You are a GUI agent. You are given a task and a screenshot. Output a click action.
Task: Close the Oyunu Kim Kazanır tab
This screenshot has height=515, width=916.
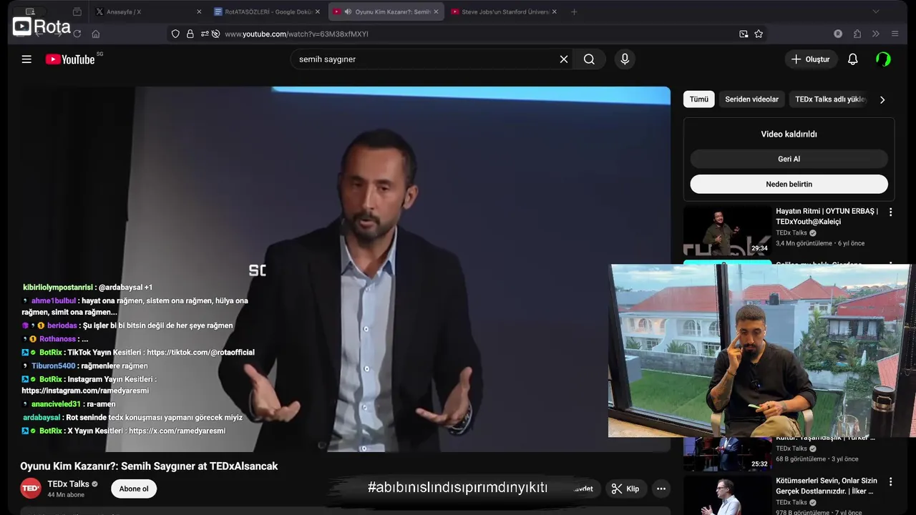[x=436, y=11]
